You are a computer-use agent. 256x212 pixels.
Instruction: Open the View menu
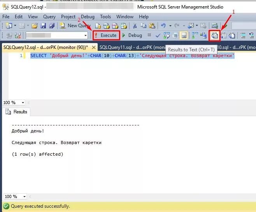point(33,17)
